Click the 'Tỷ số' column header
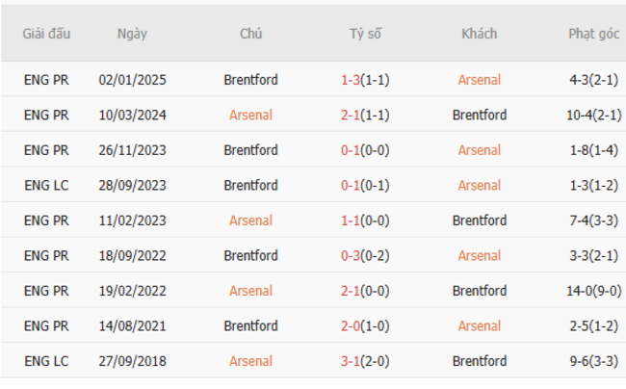626x389 pixels. click(365, 34)
